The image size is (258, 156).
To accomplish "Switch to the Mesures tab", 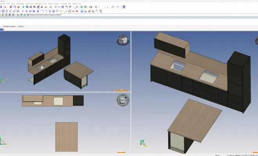I will (21, 26).
